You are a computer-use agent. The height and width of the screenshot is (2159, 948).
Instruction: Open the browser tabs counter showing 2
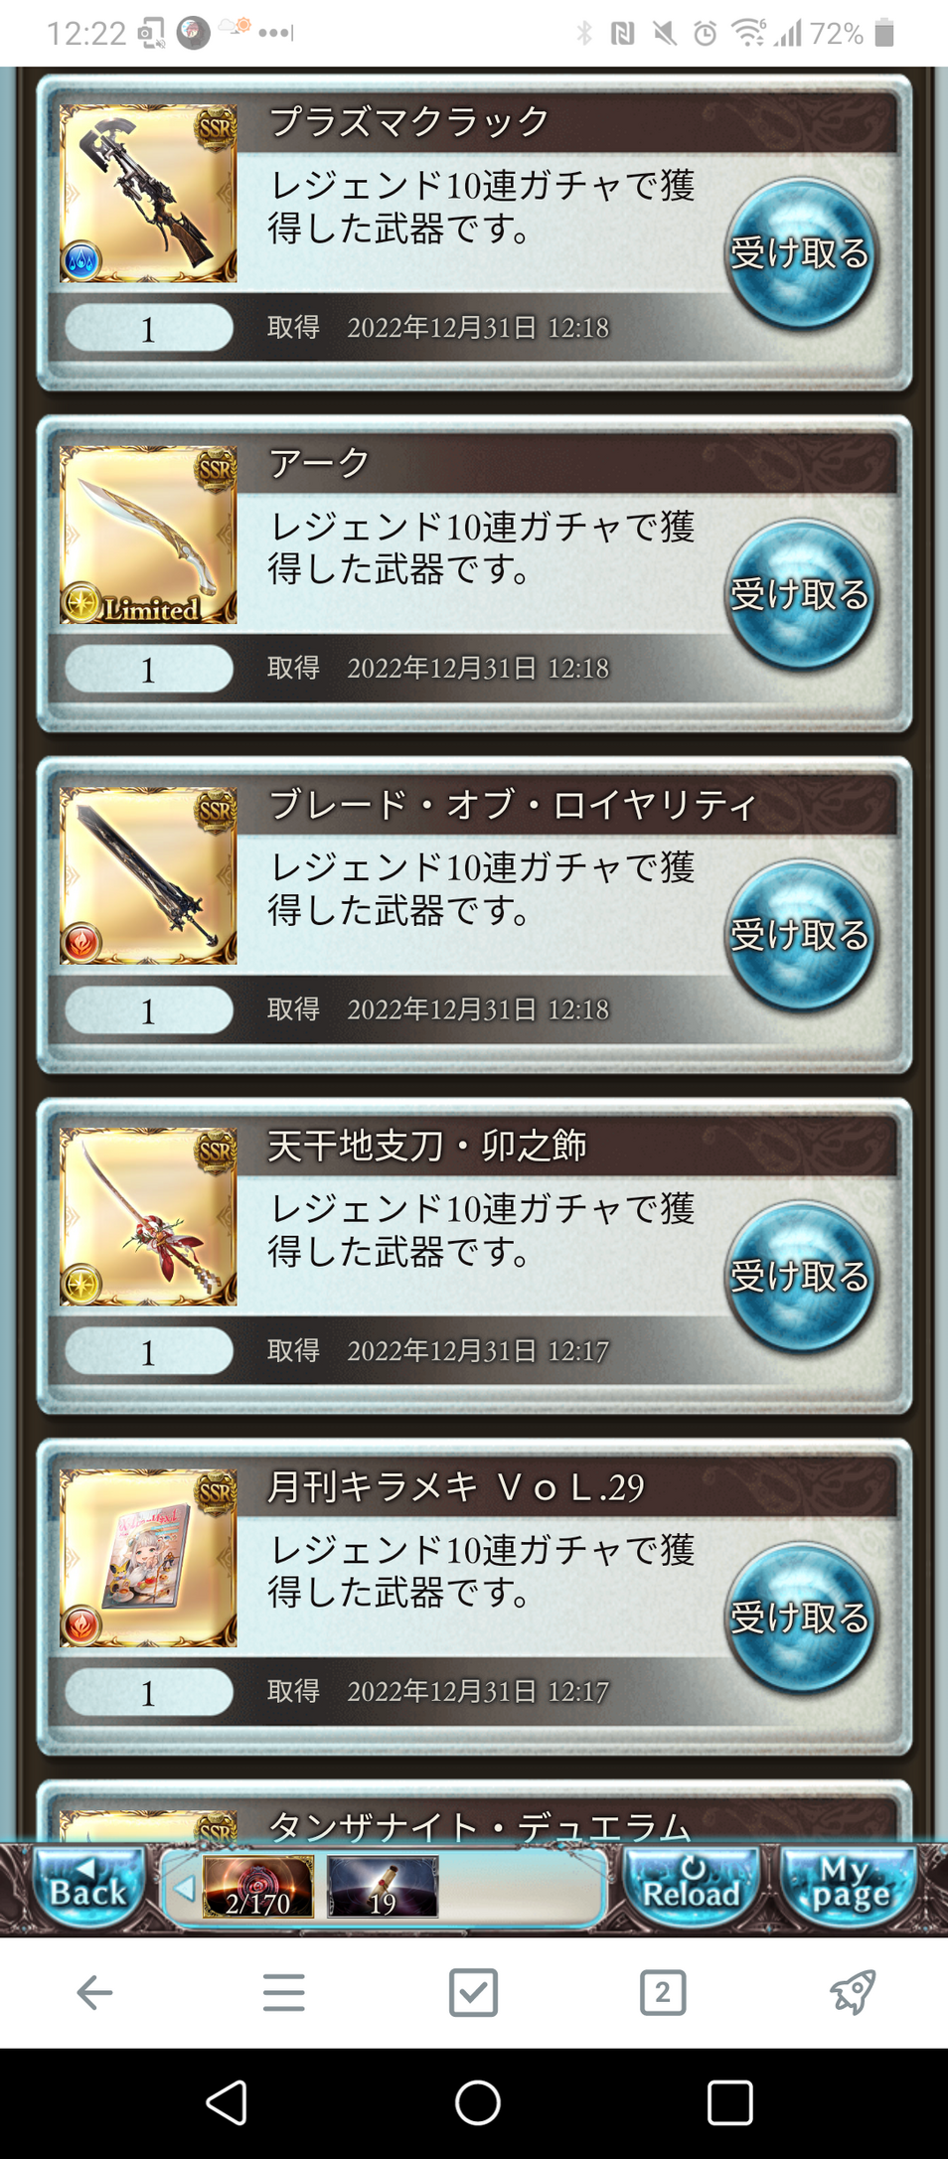[x=663, y=1992]
